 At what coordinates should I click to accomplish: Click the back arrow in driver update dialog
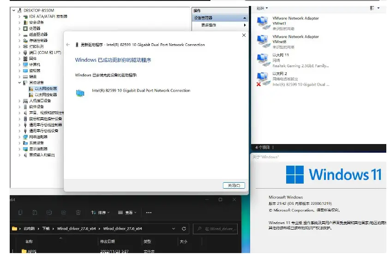[x=68, y=45]
